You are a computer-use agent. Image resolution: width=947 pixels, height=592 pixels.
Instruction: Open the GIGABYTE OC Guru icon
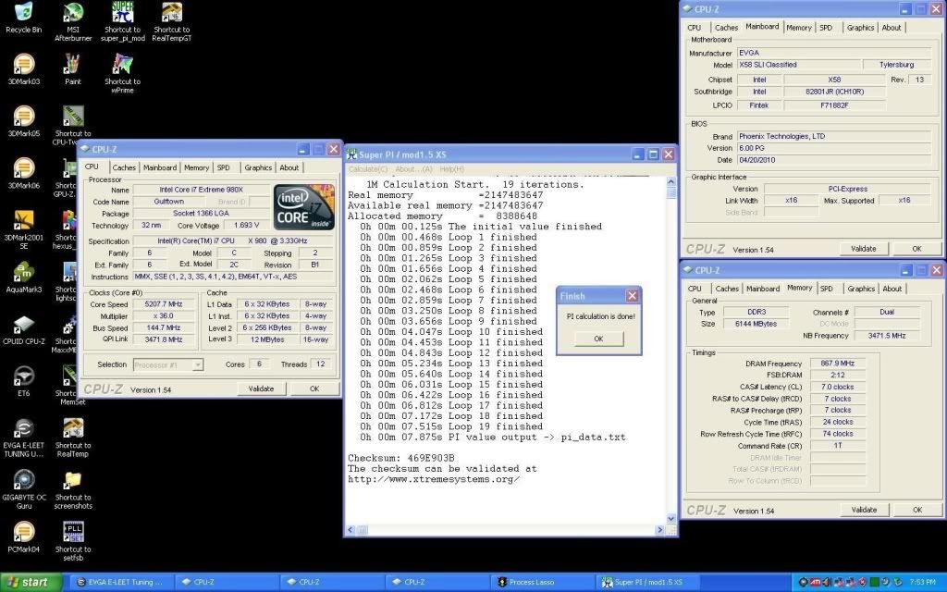click(23, 479)
